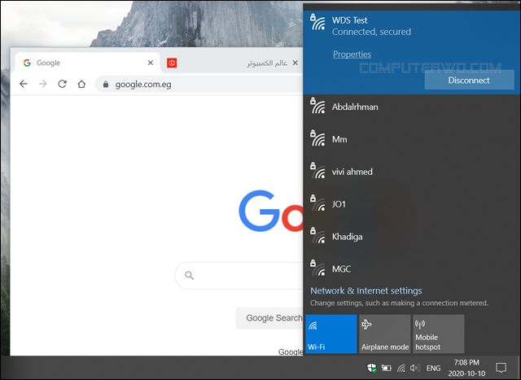Viewport: 521px width, 380px height.
Task: Switch to the Google tab
Action: (x=87, y=63)
